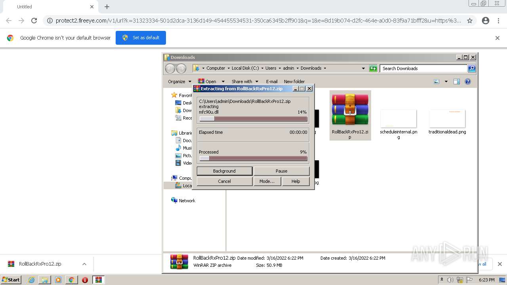Screen dimensions: 507x285
Task: Open Chrome profile avatar icon
Action: click(486, 21)
